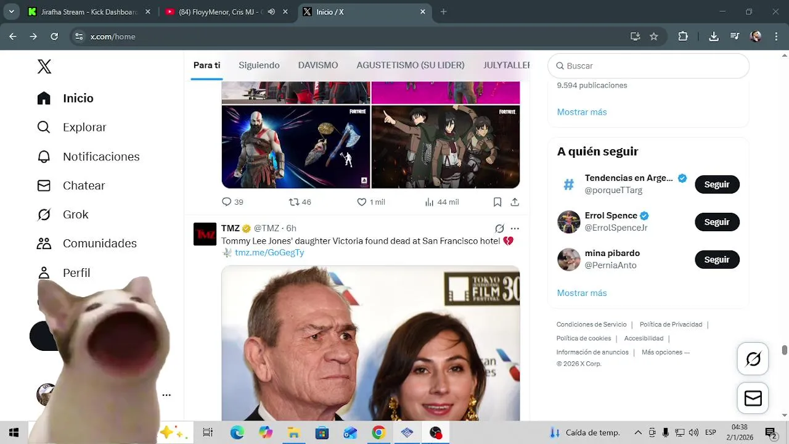Open Grok from the sidebar
Screen dimensions: 789x444
(62, 215)
